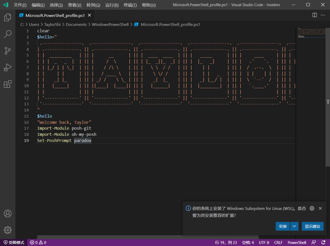Screen dimensions: 330x246
Task: Open the 选择(S) menu
Action: [56, 5]
